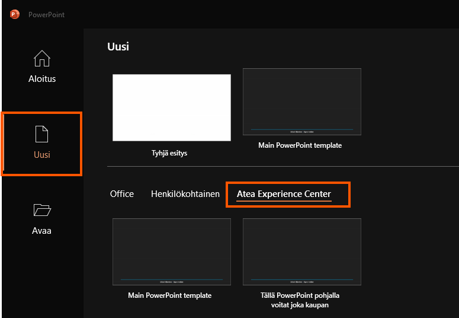
Task: Click the PowerPoint title text
Action: click(x=46, y=15)
